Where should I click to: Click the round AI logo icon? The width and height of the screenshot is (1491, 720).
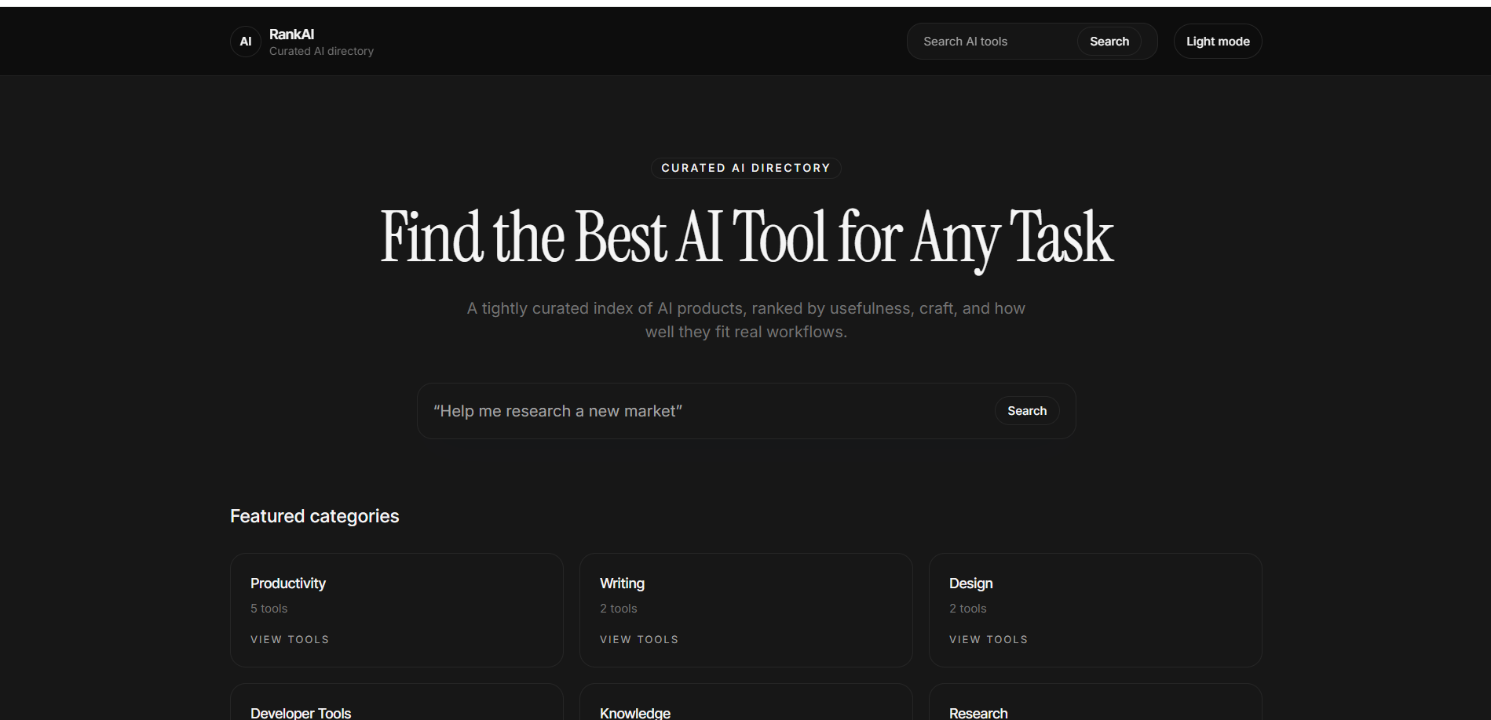pyautogui.click(x=245, y=42)
